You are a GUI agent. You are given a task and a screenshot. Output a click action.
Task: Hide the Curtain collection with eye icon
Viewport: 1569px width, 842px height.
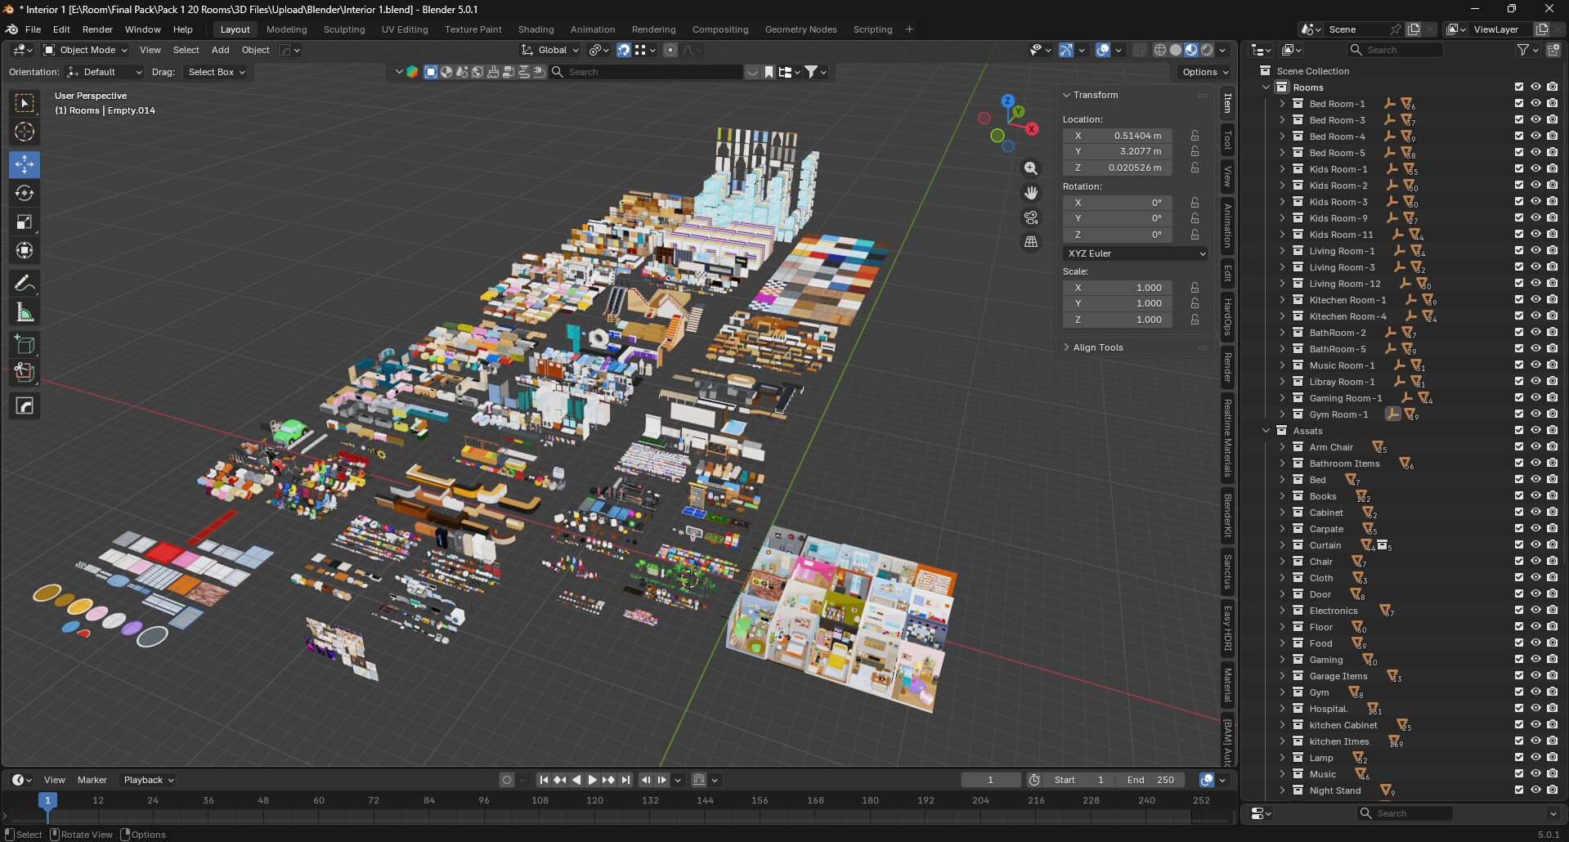coord(1535,545)
